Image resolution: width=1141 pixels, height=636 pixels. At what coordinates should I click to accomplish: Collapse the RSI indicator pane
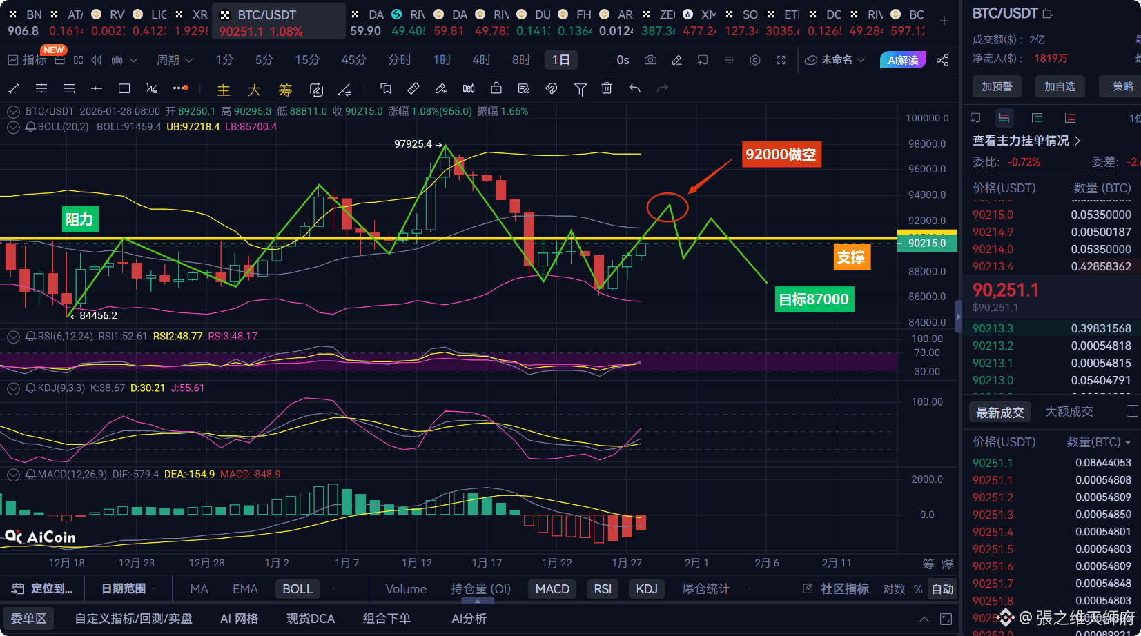point(13,336)
